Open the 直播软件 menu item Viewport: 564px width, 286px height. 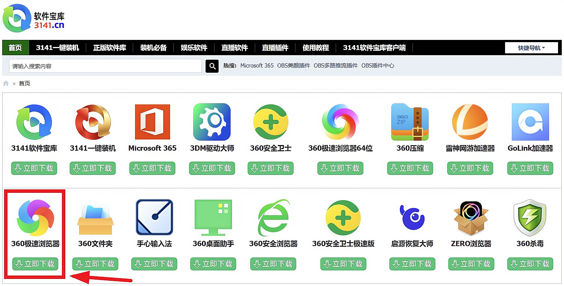click(235, 48)
